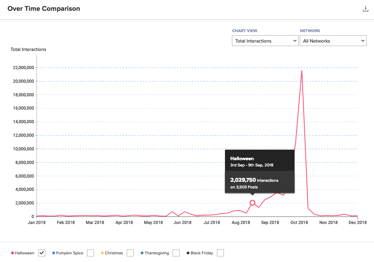Tick the Christmas checkbox

[x=130, y=253]
